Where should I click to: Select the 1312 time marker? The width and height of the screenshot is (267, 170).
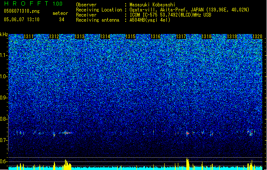[54, 37]
